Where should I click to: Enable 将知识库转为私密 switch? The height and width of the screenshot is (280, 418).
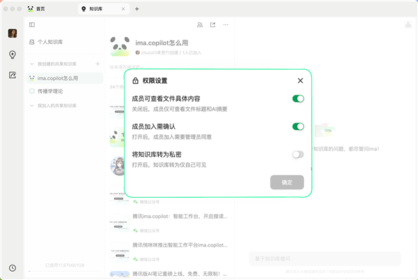coord(298,155)
